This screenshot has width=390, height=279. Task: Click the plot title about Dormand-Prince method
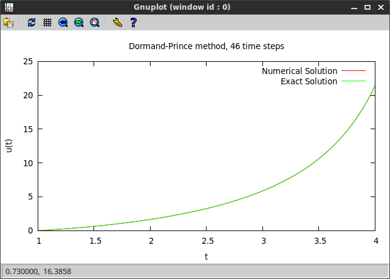tap(207, 46)
